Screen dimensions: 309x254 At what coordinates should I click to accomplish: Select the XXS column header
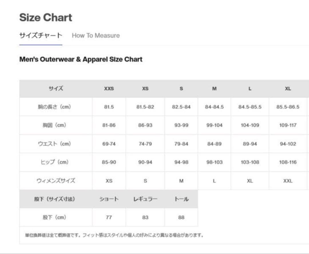point(109,89)
